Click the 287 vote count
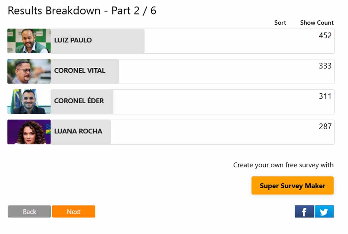Screen dimensions: 348x234 point(325,127)
